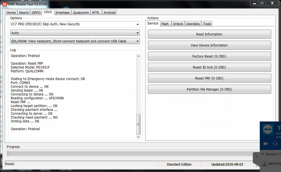Switch to the OPPO tab

[36, 12]
